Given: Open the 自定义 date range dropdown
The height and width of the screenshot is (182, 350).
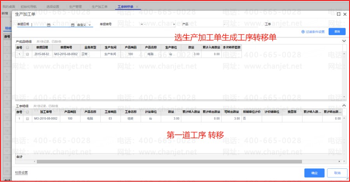Looking at the screenshot, I should click(84, 25).
